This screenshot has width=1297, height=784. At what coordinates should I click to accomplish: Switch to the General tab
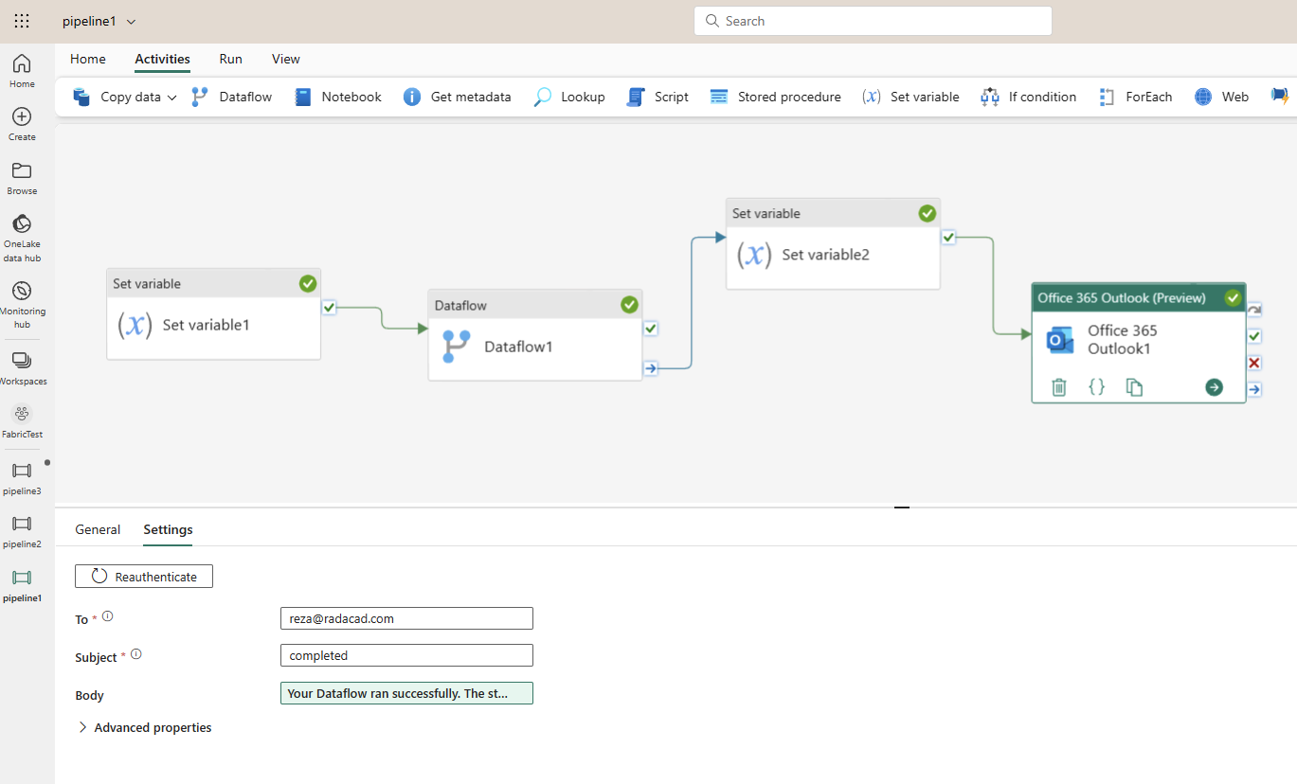point(98,529)
